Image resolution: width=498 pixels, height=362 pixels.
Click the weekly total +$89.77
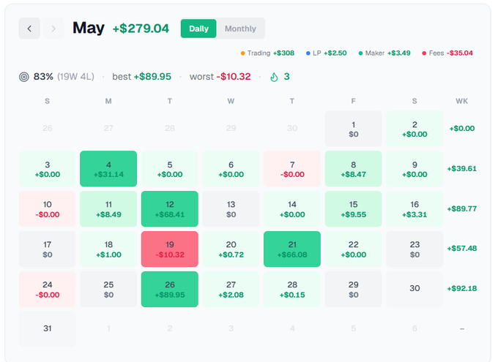coord(462,208)
